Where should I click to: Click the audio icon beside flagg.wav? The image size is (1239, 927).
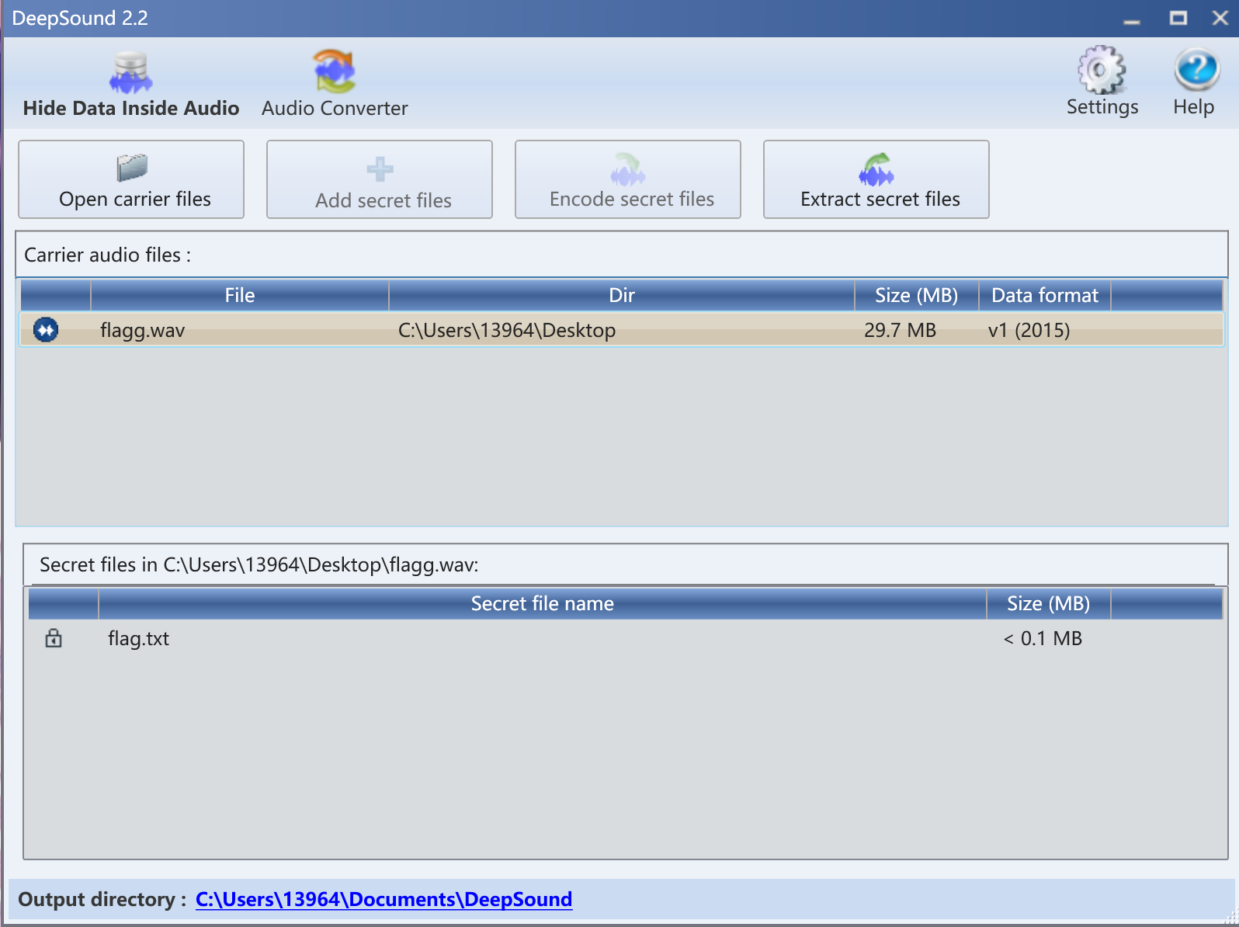tap(46, 330)
